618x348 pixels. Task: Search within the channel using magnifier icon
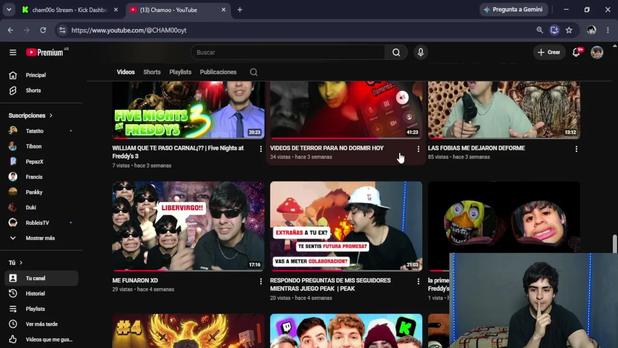click(253, 72)
